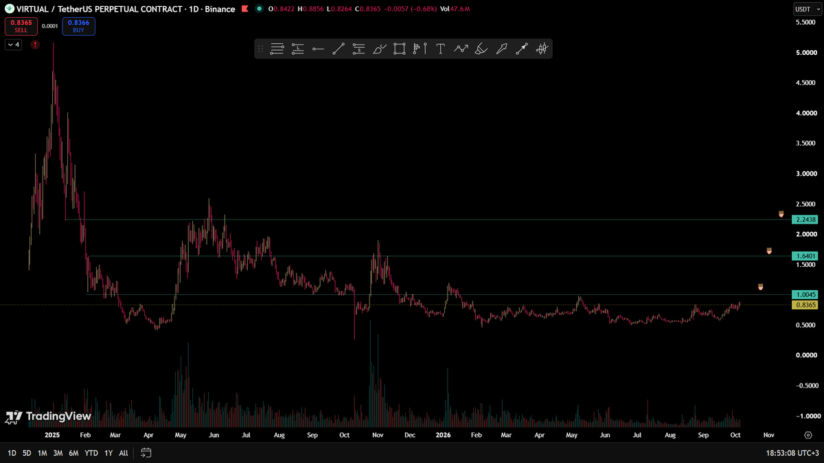The width and height of the screenshot is (824, 463).
Task: Set the time range to 3M
Action: 58,453
